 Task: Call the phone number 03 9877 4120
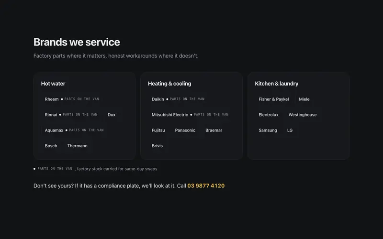pos(206,186)
